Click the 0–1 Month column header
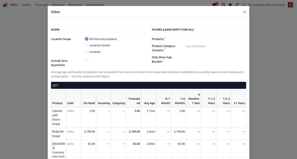The height and width of the screenshot is (159, 297). (x=164, y=99)
